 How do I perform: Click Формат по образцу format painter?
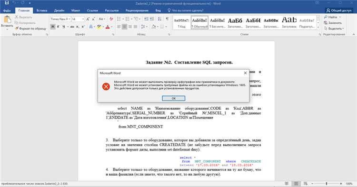pyautogui.click(x=30, y=28)
